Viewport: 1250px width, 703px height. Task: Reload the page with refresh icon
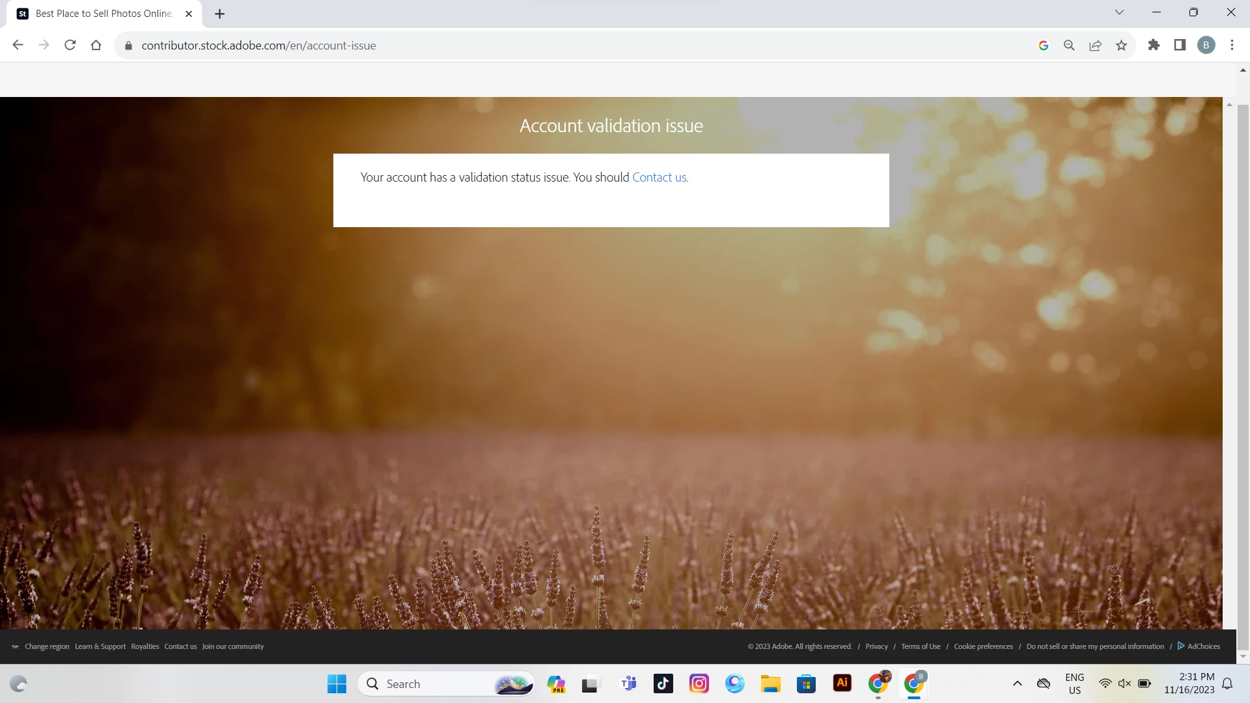[x=70, y=45]
